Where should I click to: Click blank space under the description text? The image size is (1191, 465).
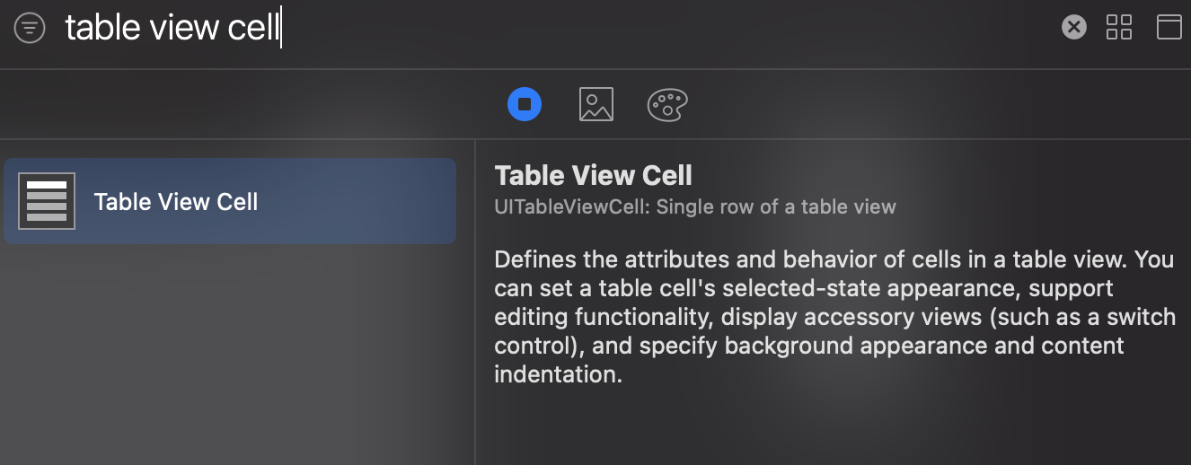coord(834,426)
